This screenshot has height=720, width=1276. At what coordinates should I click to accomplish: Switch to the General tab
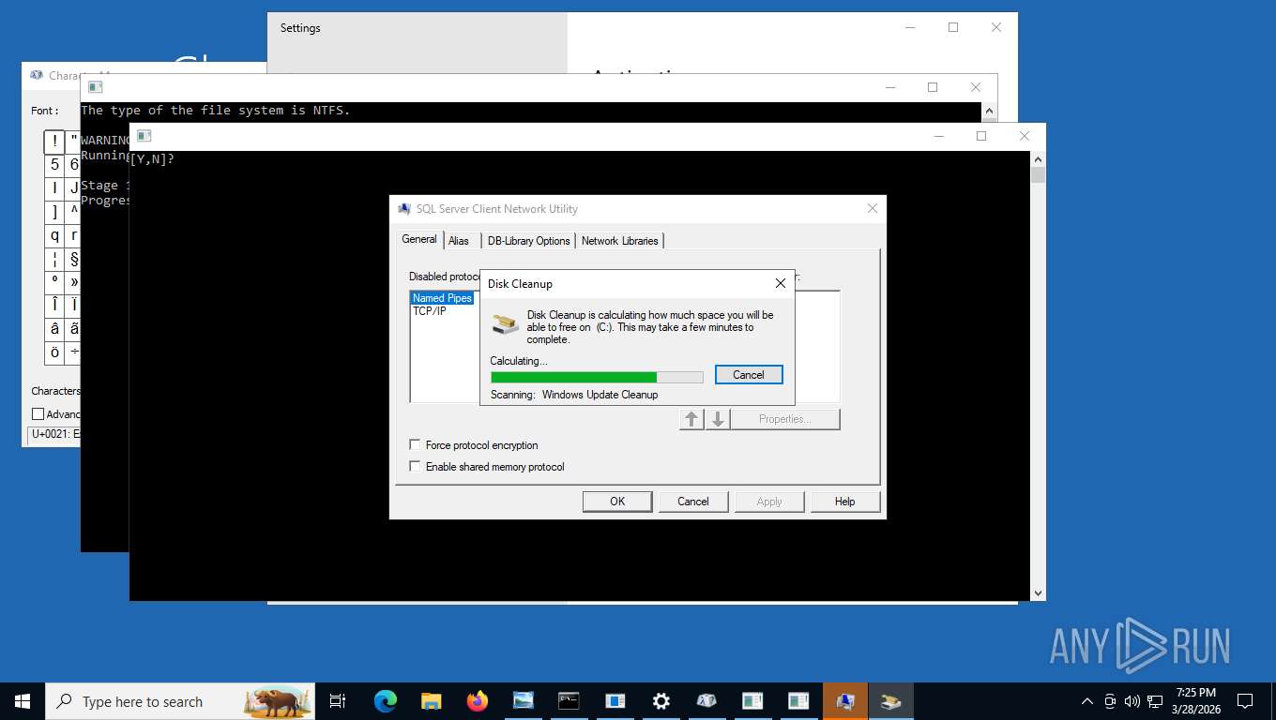click(x=419, y=239)
